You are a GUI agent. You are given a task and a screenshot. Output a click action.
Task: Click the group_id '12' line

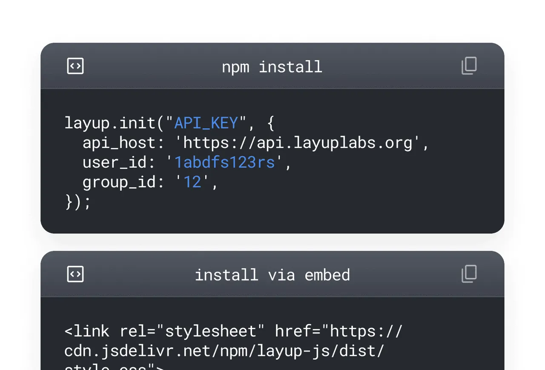[x=150, y=182]
